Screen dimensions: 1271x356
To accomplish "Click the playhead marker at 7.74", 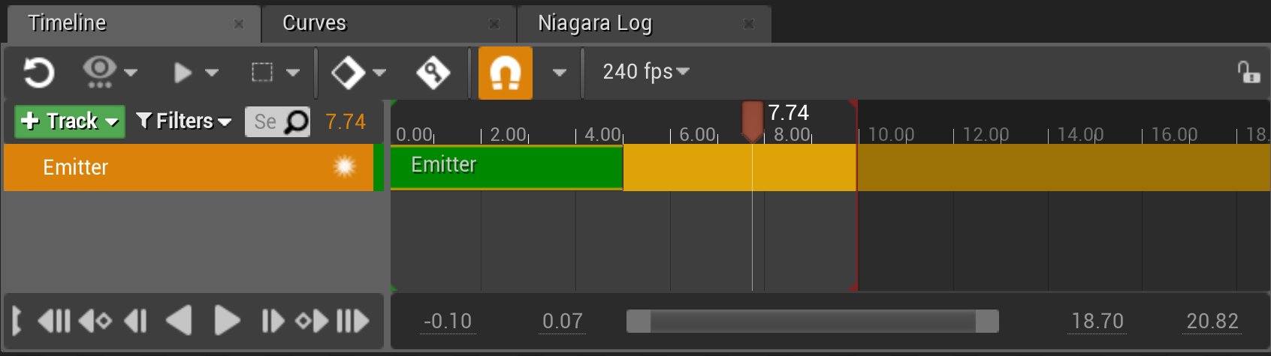I will click(x=752, y=121).
